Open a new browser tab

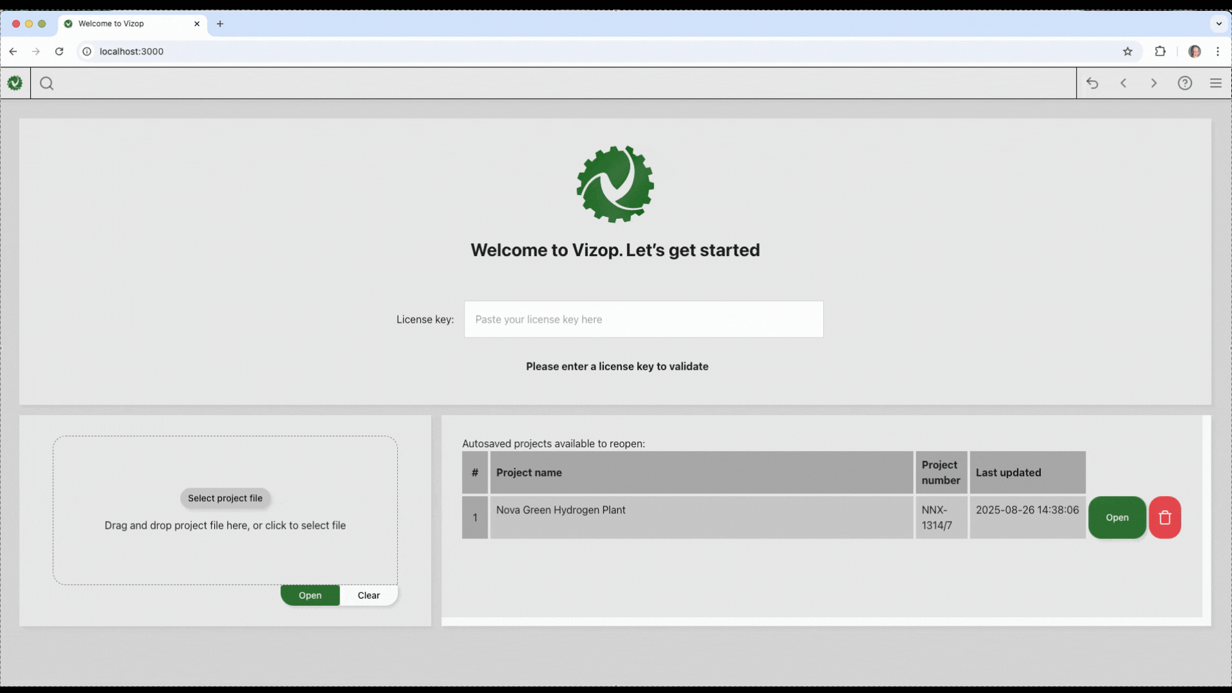tap(220, 24)
